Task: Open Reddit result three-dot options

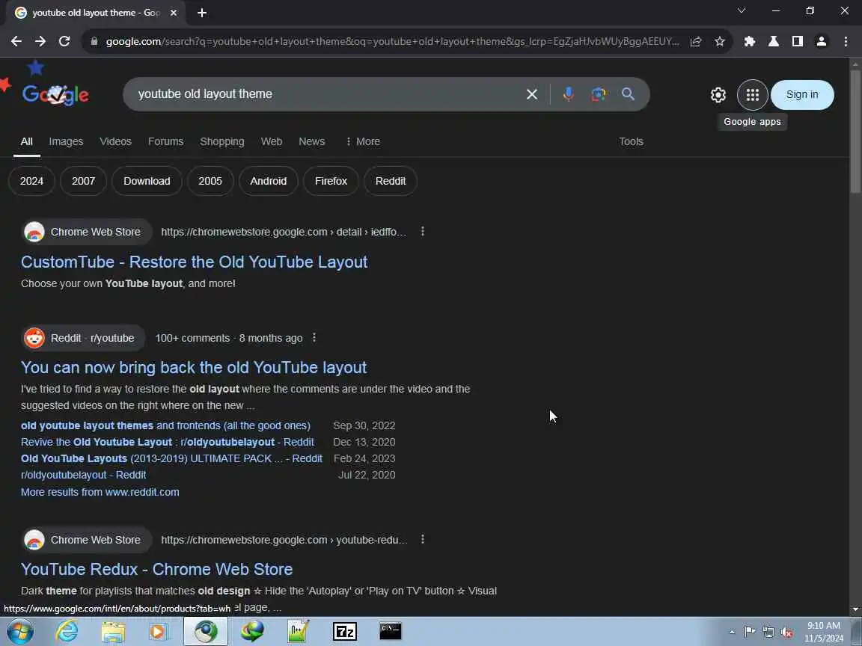Action: tap(314, 337)
